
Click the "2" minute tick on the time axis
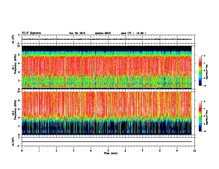click(x=56, y=151)
